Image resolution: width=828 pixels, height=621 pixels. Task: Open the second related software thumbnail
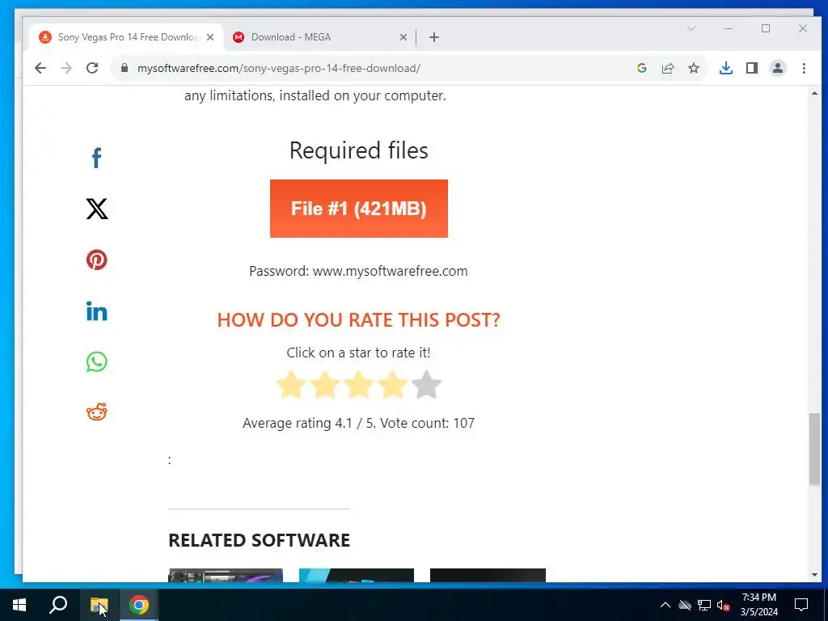pyautogui.click(x=357, y=575)
